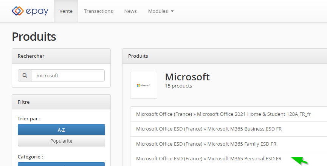Open the News tab
327x166 pixels.
point(130,11)
